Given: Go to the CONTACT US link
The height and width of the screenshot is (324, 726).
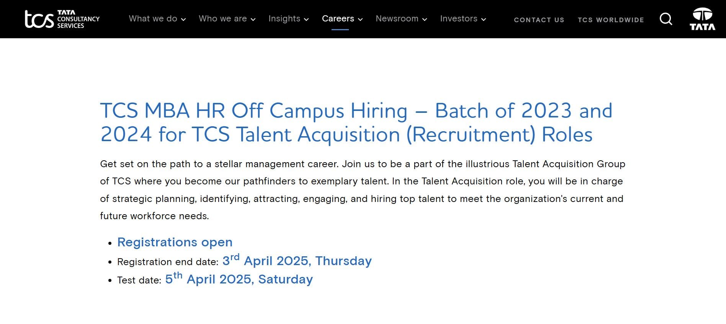Looking at the screenshot, I should click(539, 20).
